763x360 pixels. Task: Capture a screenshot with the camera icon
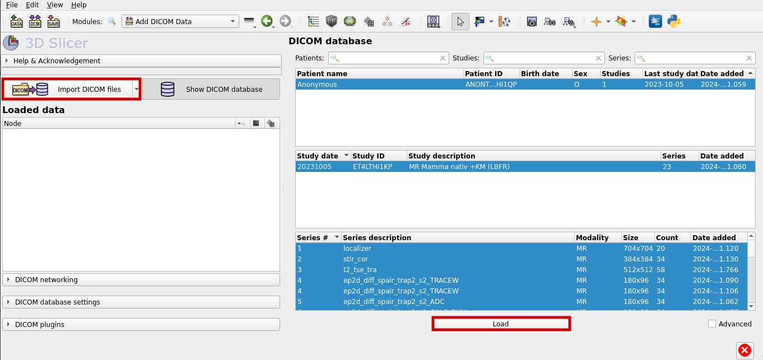[531, 21]
